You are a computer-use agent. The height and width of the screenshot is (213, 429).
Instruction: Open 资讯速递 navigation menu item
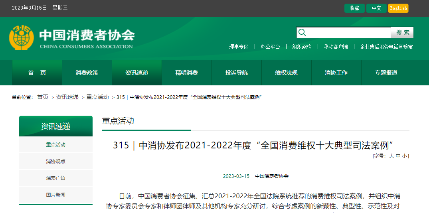136,73
